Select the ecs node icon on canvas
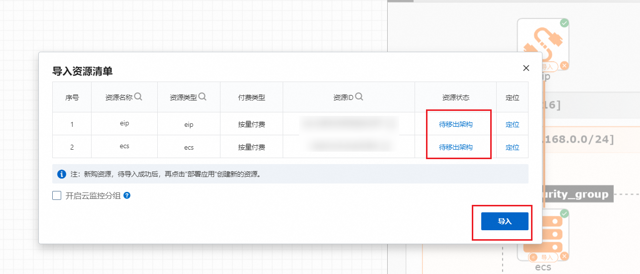Screen dimensions: 640x274 tap(543, 235)
